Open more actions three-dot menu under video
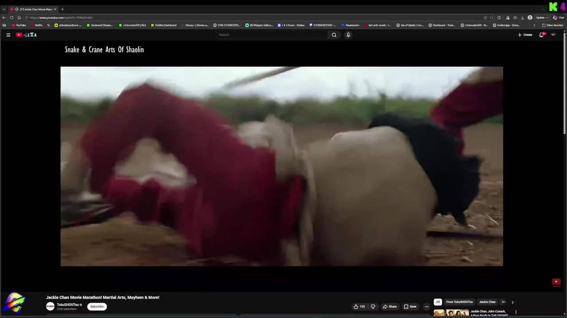Image resolution: width=567 pixels, height=318 pixels. 427,307
